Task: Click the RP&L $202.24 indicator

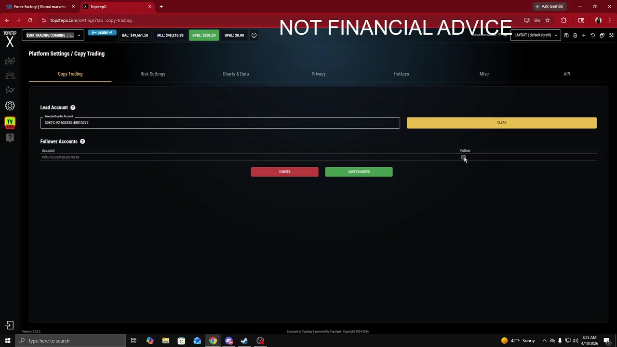Action: (x=204, y=35)
